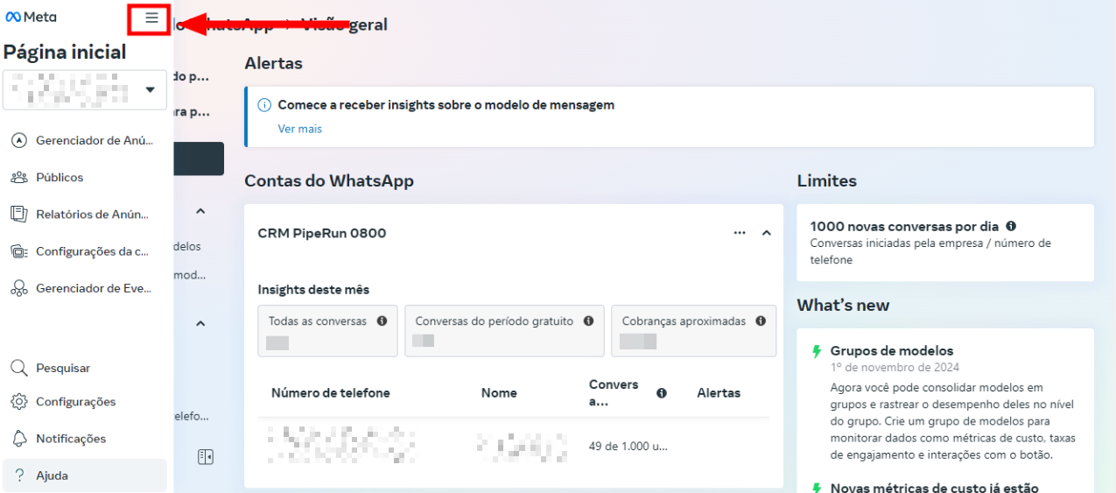Click info icon beside Conversas do período gratuito
The image size is (1116, 493).
pos(588,321)
